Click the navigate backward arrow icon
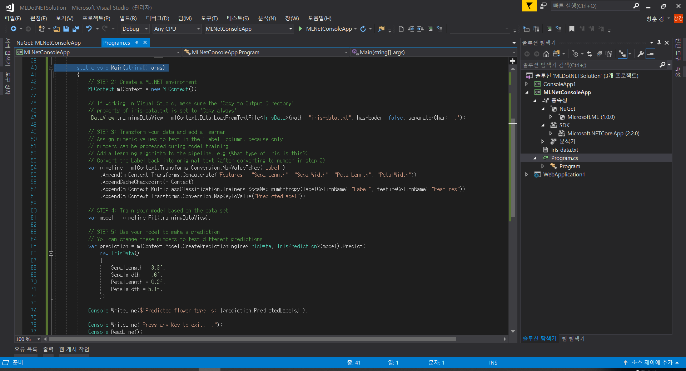The image size is (686, 371). pyautogui.click(x=14, y=29)
